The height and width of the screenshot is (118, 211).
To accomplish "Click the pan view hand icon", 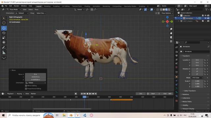I will 171,33.
